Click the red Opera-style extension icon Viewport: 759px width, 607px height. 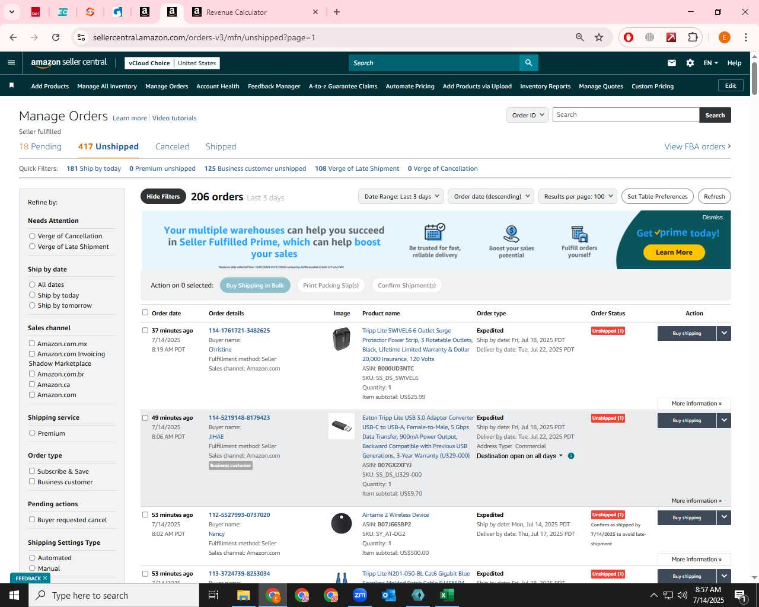[629, 37]
